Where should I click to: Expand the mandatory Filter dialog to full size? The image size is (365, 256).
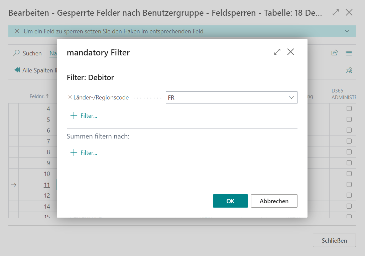click(x=277, y=52)
